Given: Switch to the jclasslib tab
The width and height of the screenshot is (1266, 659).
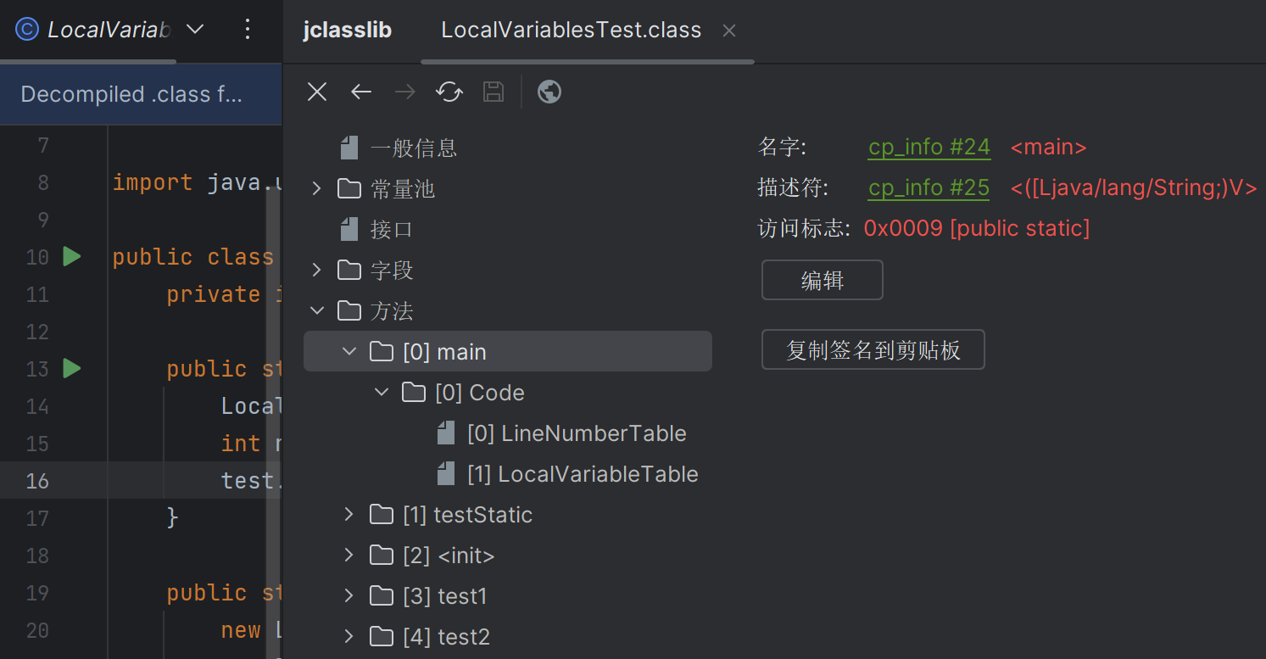Looking at the screenshot, I should (x=348, y=31).
